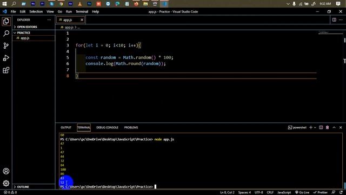Click app.js in the breadcrumb
The height and width of the screenshot is (195, 346).
click(69, 28)
